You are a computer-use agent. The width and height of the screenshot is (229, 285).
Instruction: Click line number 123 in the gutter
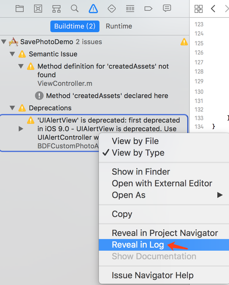coord(199,24)
